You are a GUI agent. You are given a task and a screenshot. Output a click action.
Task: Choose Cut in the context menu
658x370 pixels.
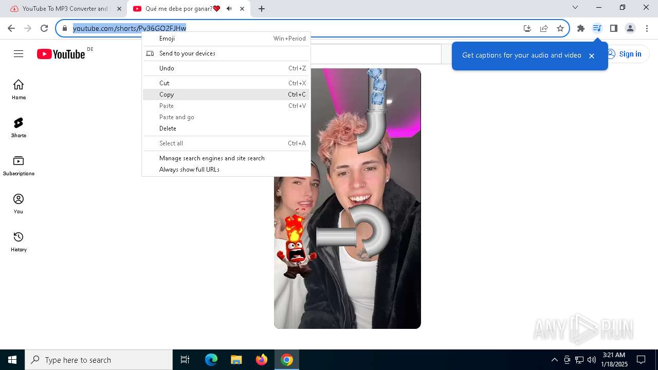point(226,83)
